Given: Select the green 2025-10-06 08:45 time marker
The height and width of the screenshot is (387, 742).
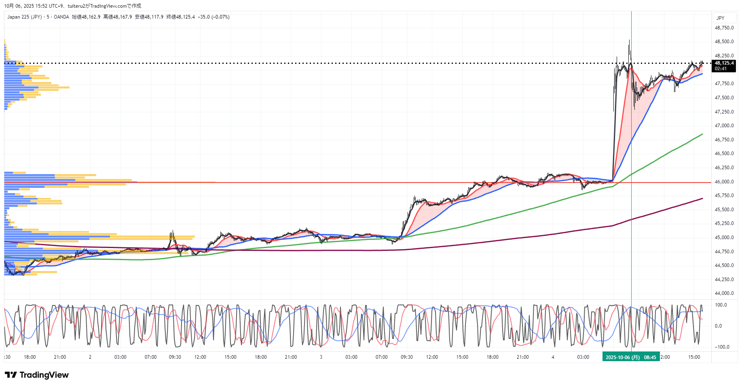Looking at the screenshot, I should (x=631, y=357).
